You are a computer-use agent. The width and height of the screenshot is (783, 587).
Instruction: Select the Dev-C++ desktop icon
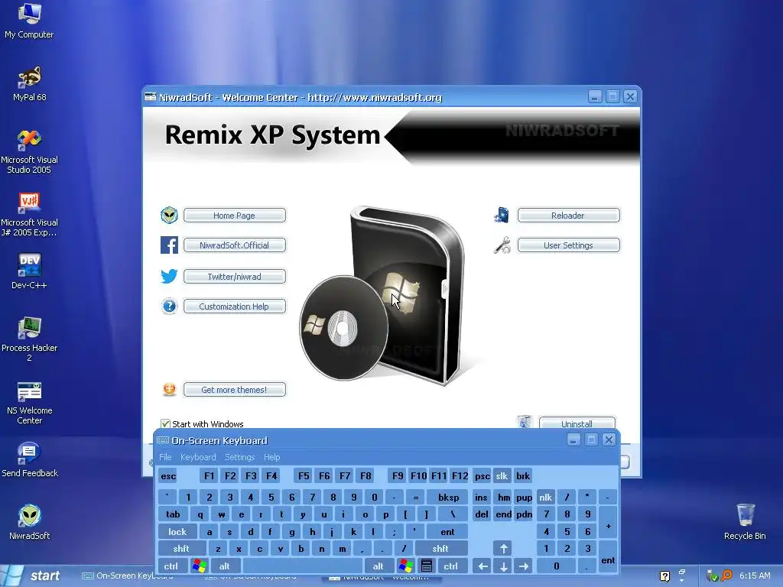(30, 271)
